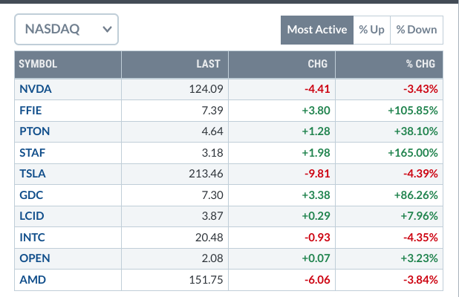Click STAF last price 3.18
The width and height of the screenshot is (459, 297).
pos(212,153)
